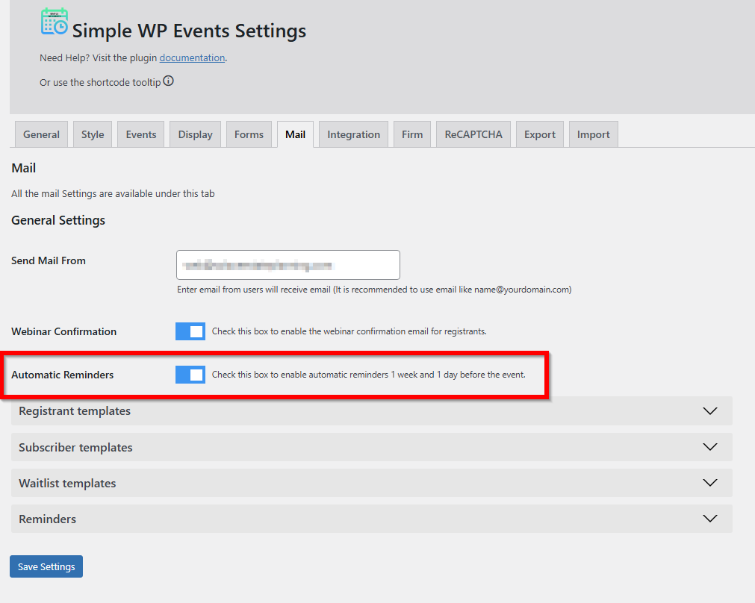The image size is (755, 603).
Task: Select the Mail tab
Action: click(295, 134)
